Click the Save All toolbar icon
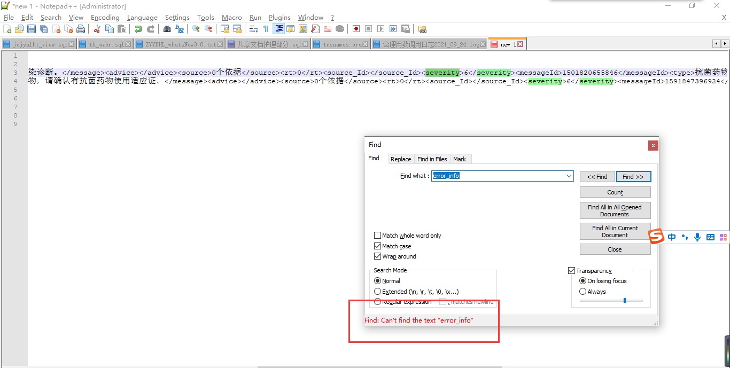Viewport: 730px width, 368px height. pyautogui.click(x=44, y=29)
